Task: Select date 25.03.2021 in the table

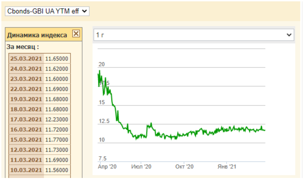Action: [x=26, y=58]
